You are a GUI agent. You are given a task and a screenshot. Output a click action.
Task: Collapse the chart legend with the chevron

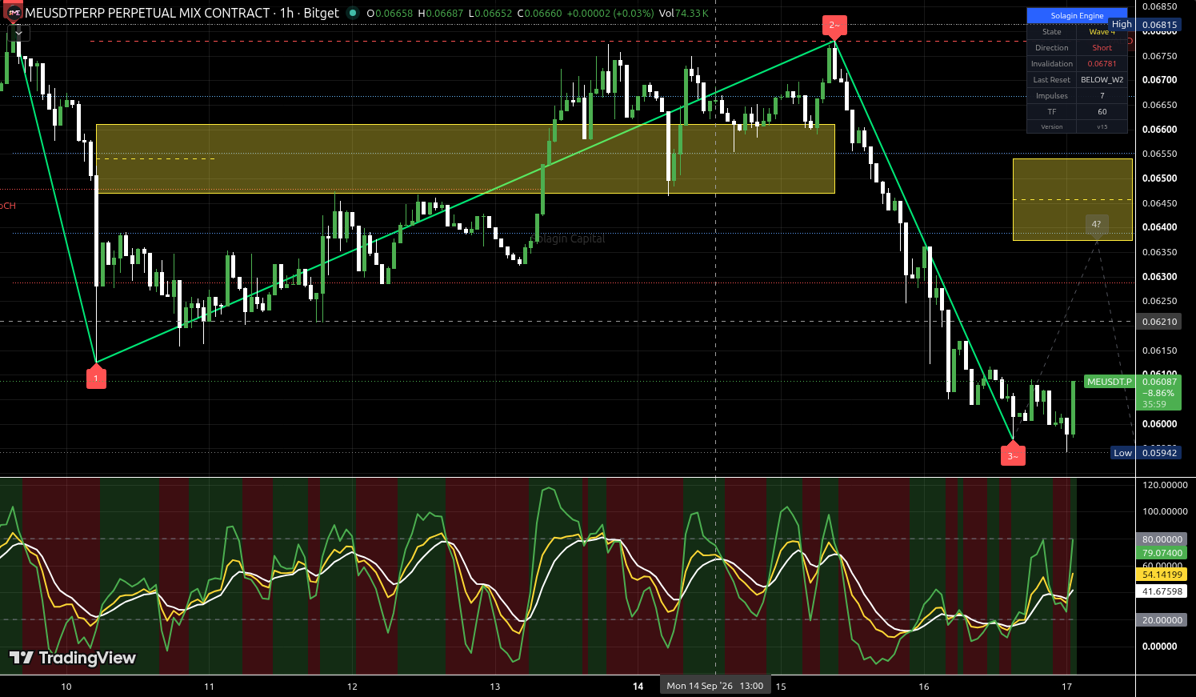18,33
